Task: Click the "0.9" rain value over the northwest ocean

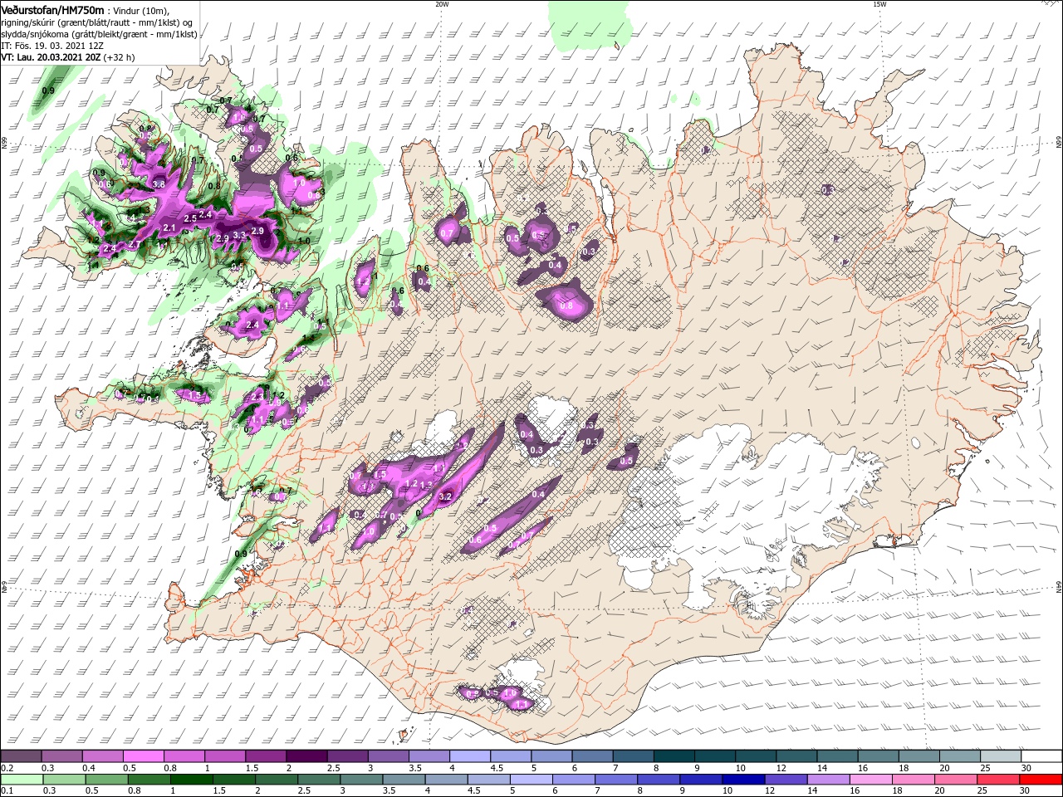Action: [x=48, y=90]
